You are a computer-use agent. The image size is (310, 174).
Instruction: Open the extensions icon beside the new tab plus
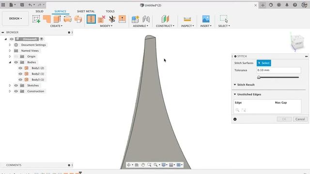coord(271,5)
